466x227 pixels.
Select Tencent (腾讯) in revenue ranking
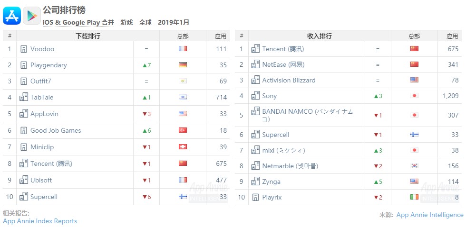pyautogui.click(x=283, y=49)
